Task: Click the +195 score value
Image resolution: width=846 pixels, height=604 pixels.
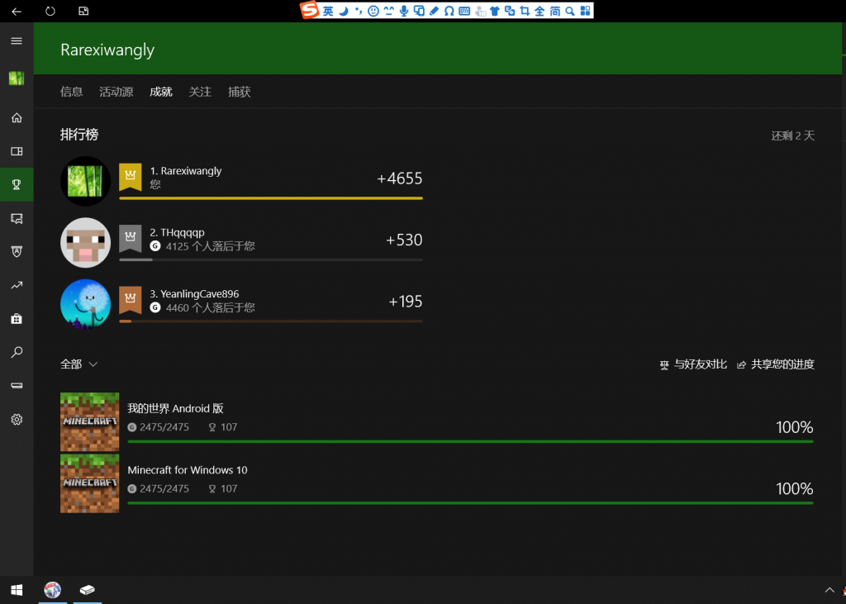Action: pos(405,302)
